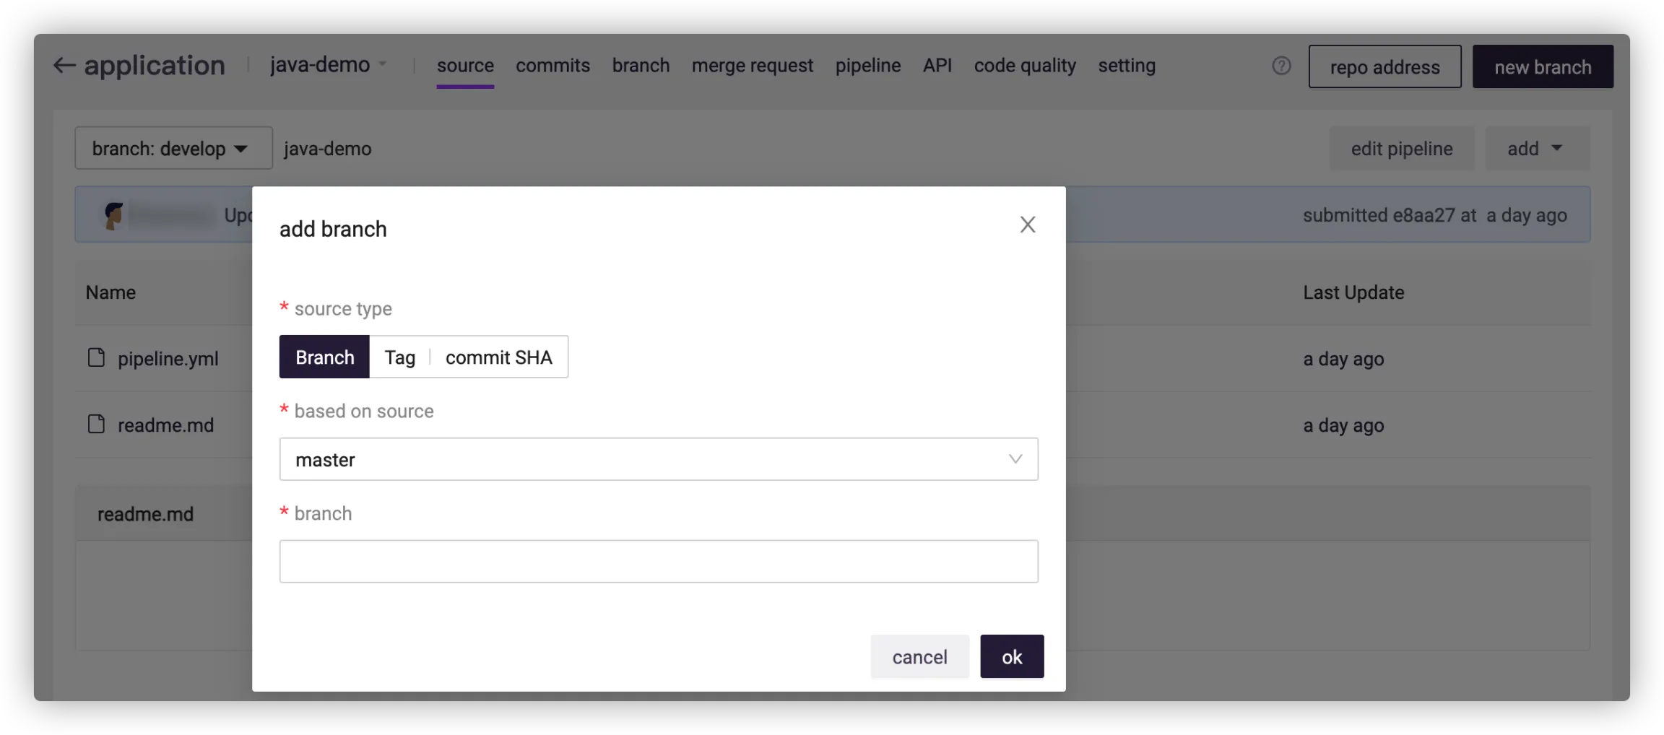
Task: Click the pipeline.yml file icon
Action: point(96,358)
